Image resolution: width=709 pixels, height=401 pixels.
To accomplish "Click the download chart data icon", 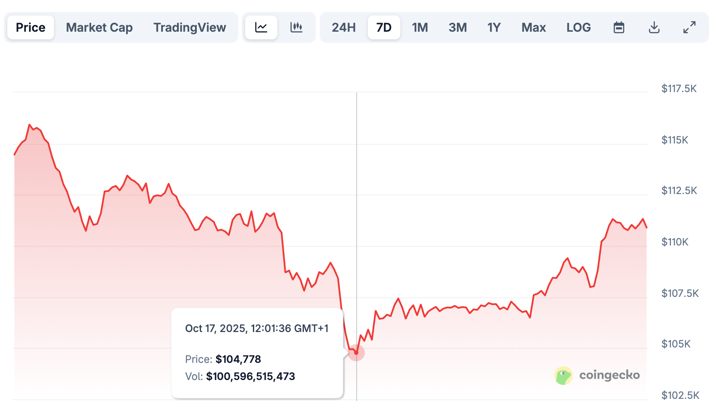I will (654, 27).
